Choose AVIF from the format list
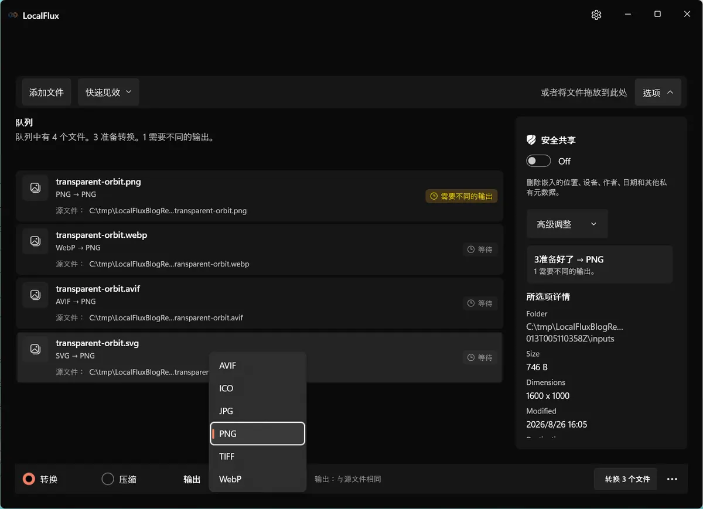Screen dimensions: 703x509 click(258, 365)
